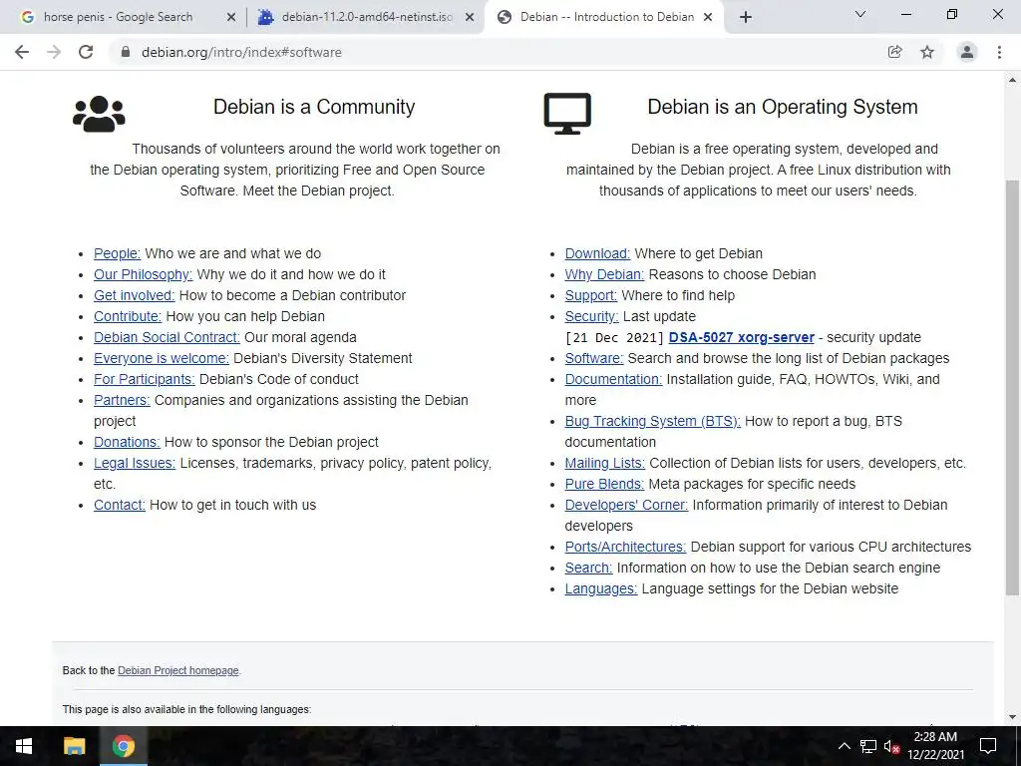1021x766 pixels.
Task: Go back using browser back arrow
Action: 22,52
